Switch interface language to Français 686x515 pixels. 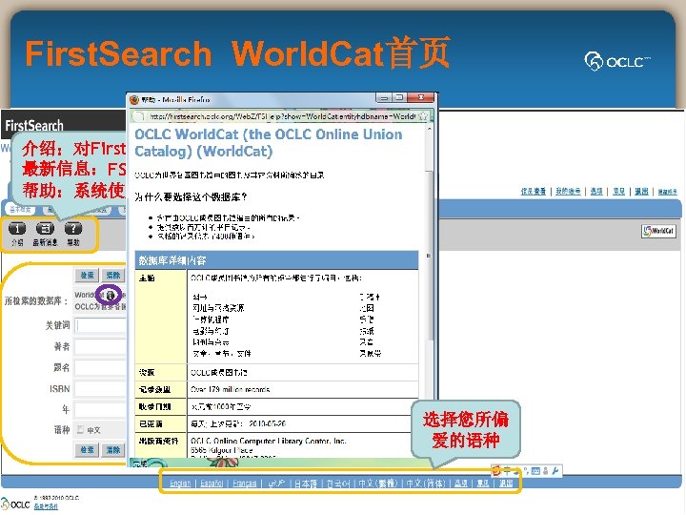245,484
